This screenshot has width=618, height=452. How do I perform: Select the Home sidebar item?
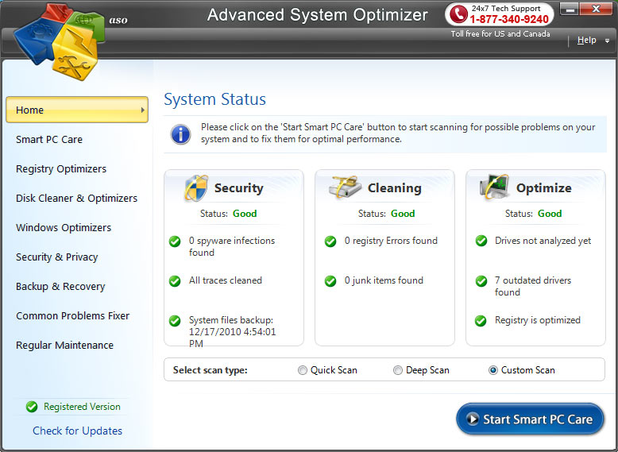point(77,110)
